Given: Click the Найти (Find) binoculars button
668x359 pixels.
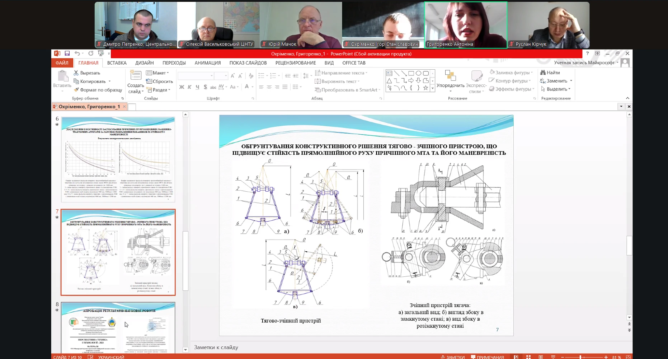Looking at the screenshot, I should pyautogui.click(x=550, y=73).
